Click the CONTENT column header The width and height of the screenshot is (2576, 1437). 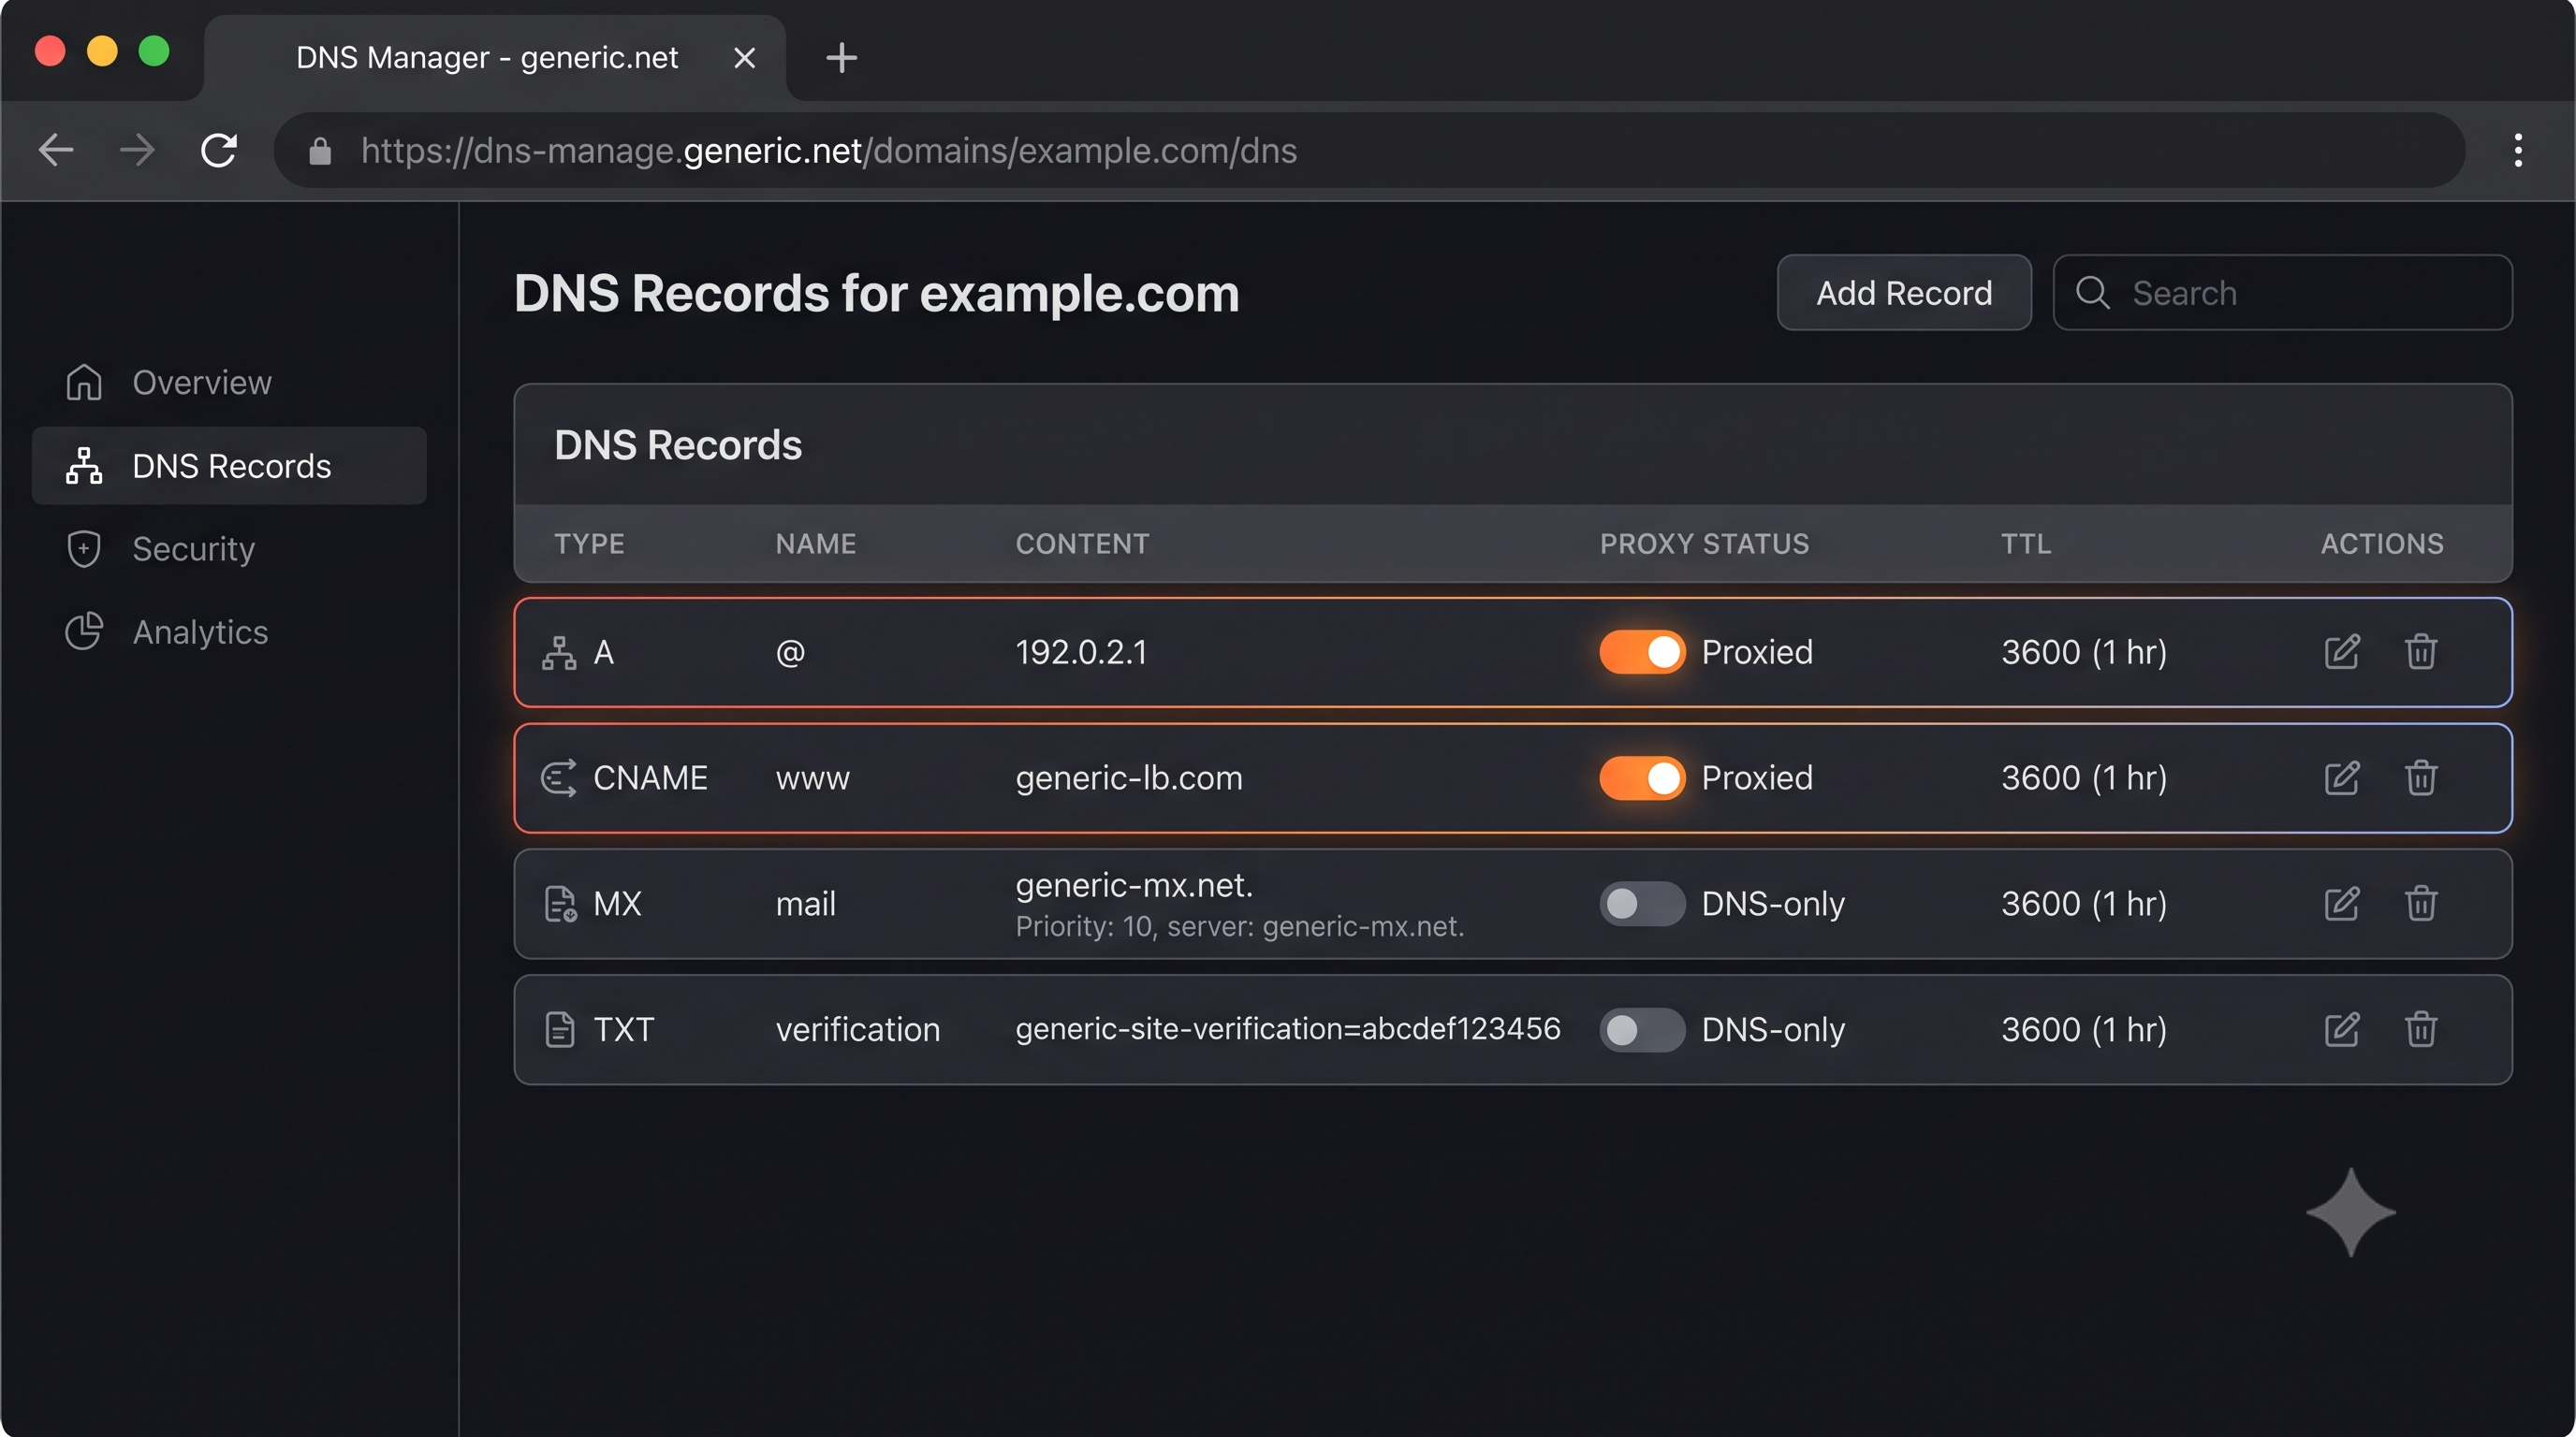coord(1082,544)
